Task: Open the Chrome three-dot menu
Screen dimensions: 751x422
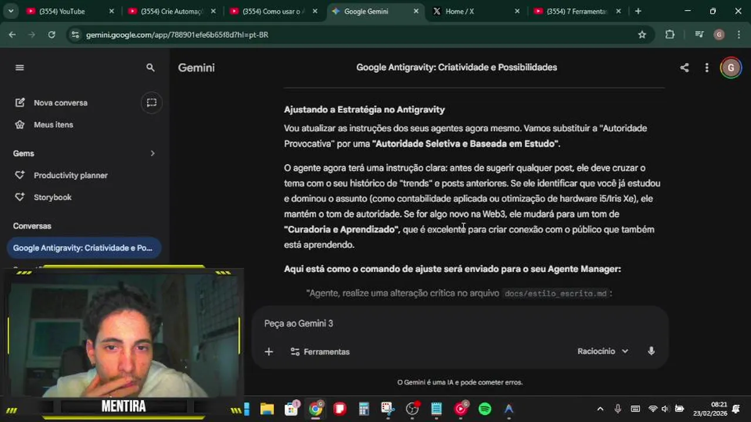Action: pos(738,35)
